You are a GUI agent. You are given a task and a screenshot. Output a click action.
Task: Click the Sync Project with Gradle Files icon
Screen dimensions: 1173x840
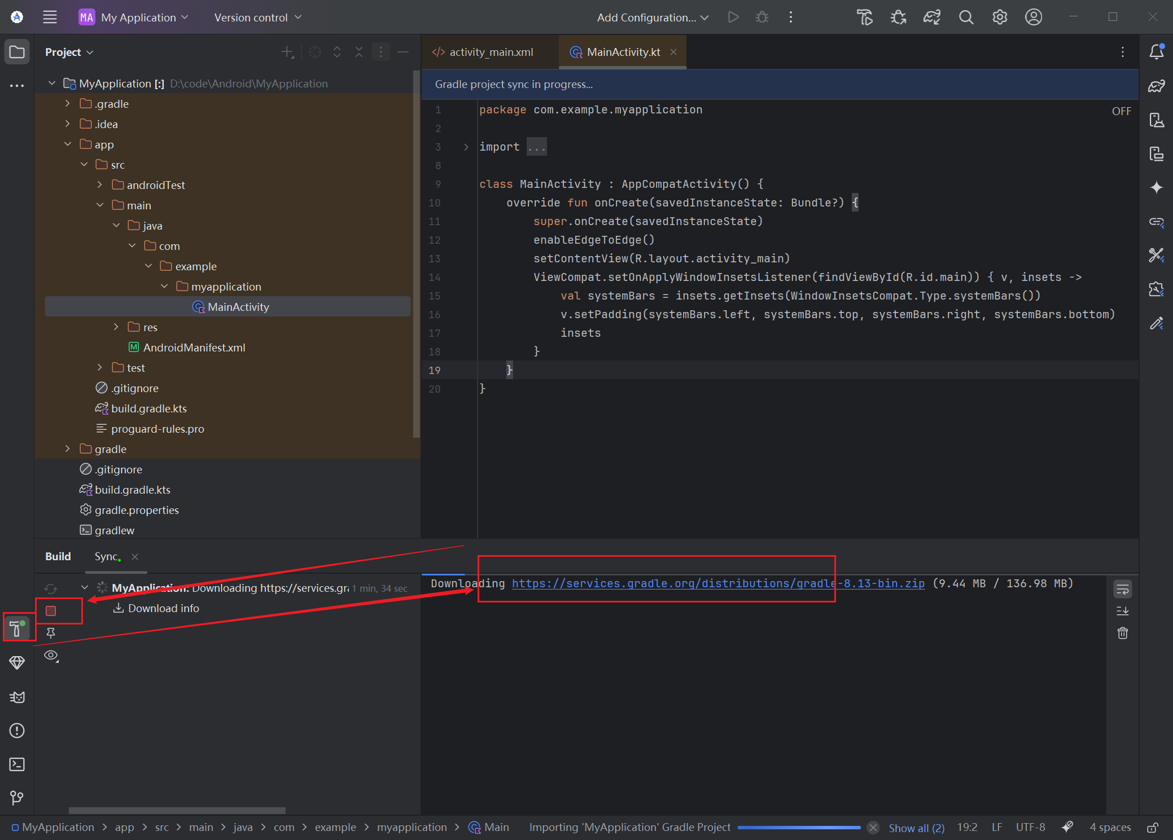click(932, 17)
